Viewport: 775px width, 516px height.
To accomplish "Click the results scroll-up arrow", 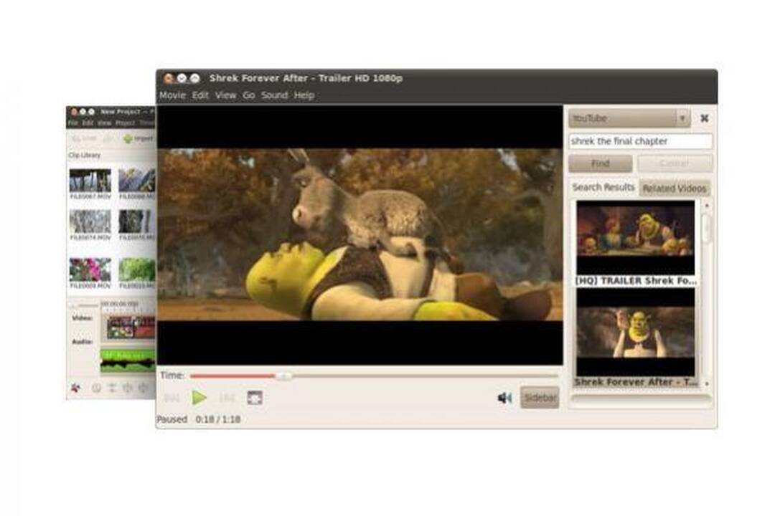I will click(x=706, y=205).
